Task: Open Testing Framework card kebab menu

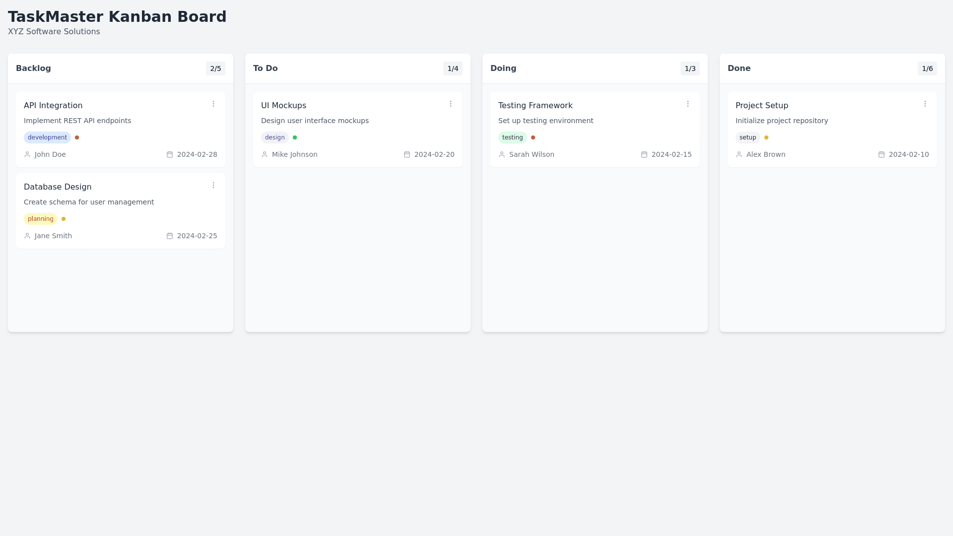Action: (x=688, y=104)
